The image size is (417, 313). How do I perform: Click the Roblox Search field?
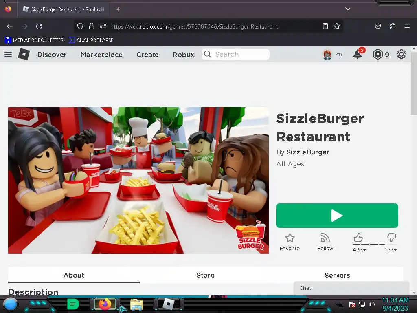(236, 54)
